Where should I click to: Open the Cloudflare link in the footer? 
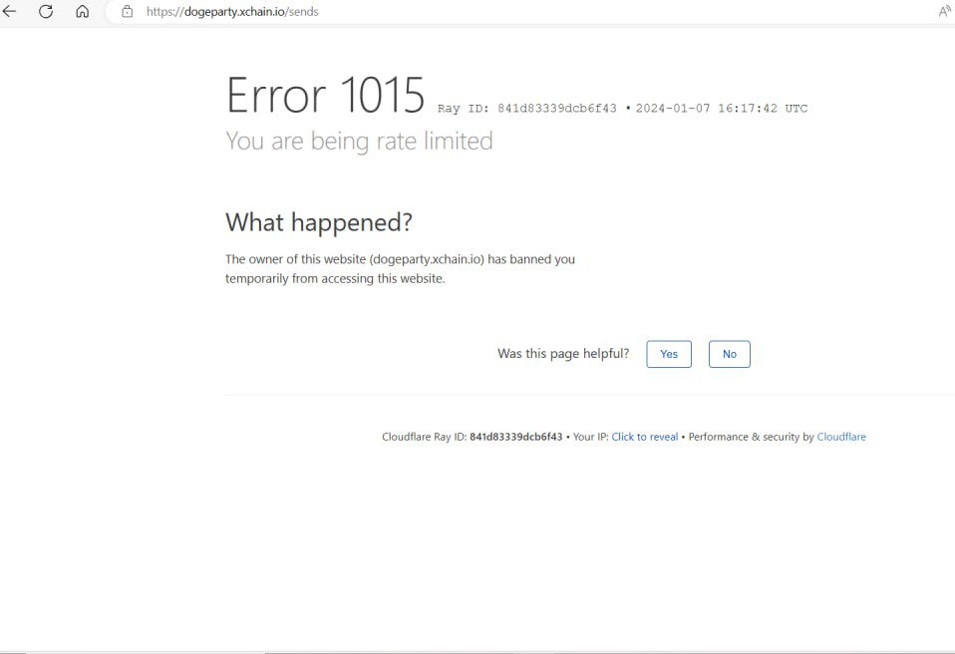point(841,437)
